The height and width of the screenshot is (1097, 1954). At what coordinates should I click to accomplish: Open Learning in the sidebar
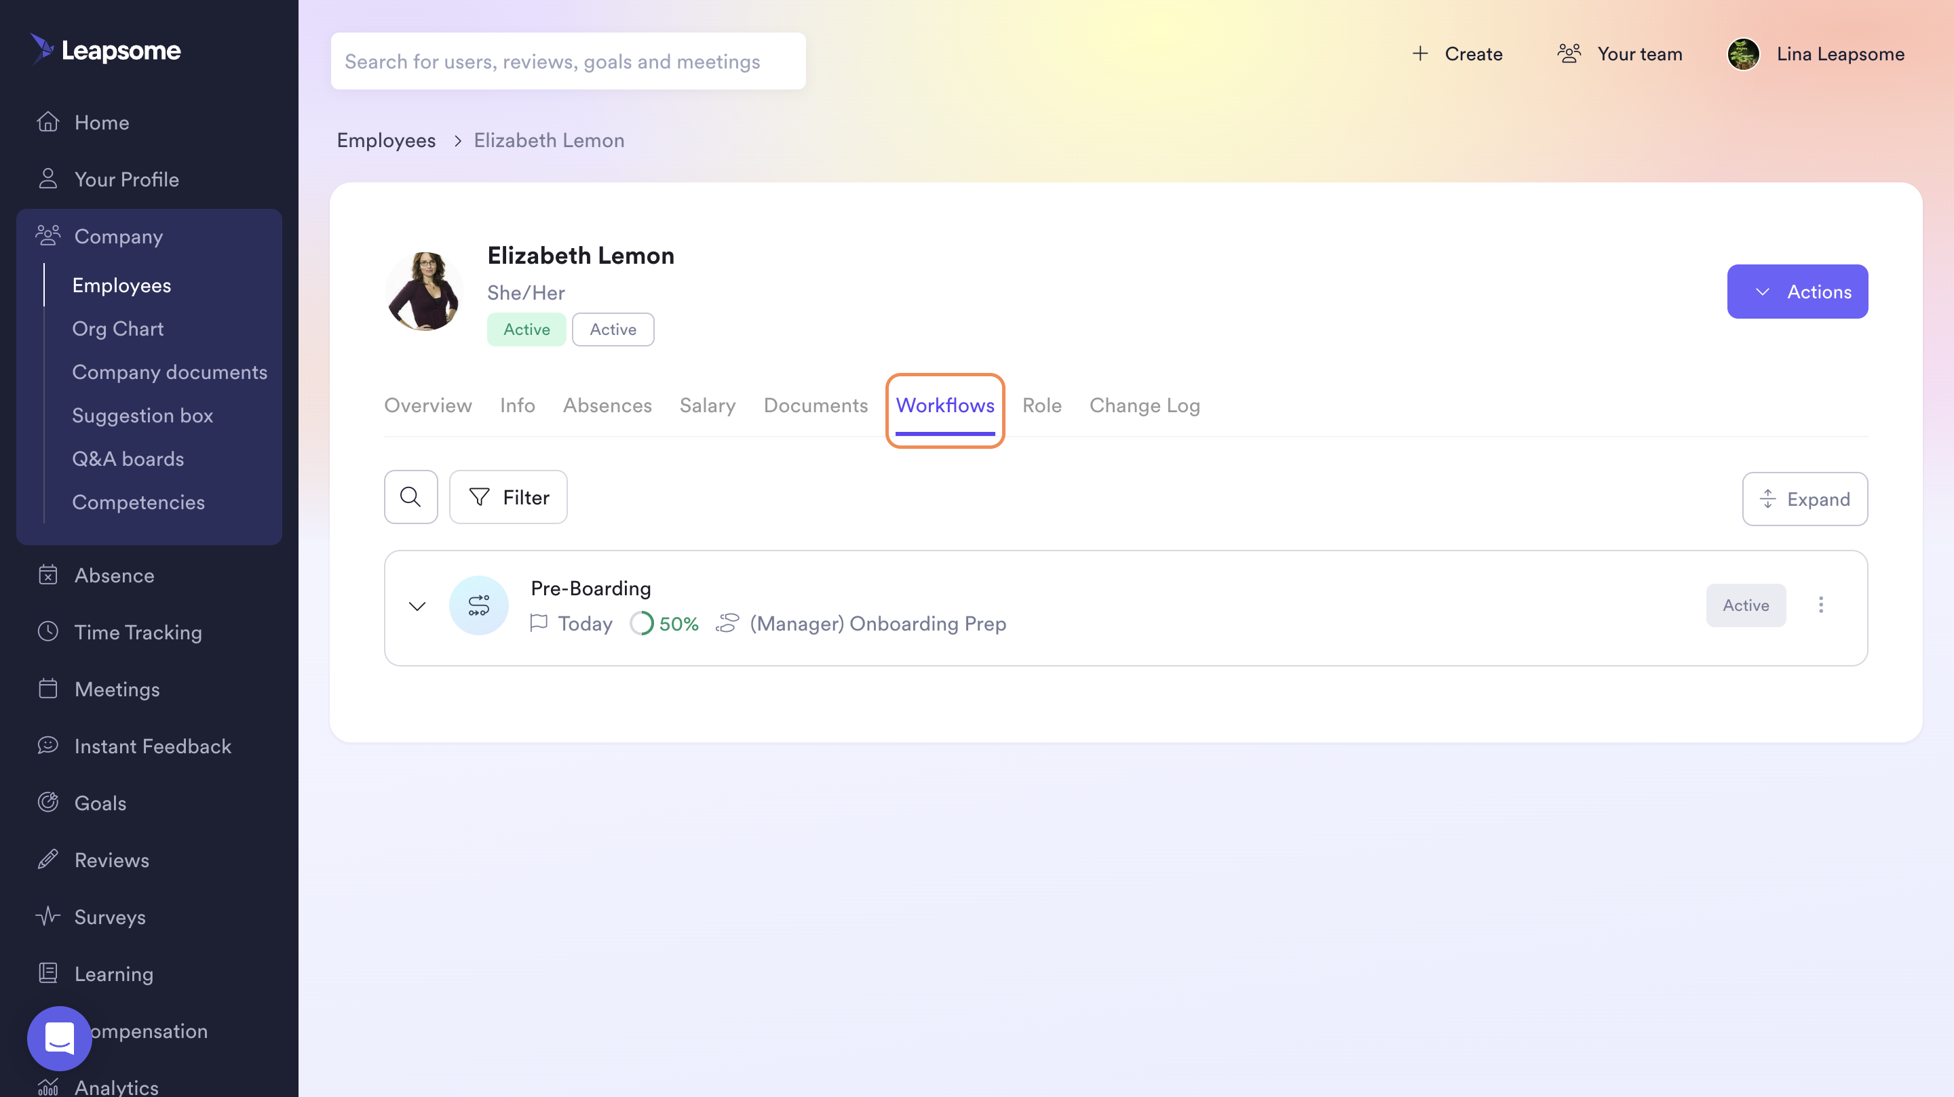(95, 974)
